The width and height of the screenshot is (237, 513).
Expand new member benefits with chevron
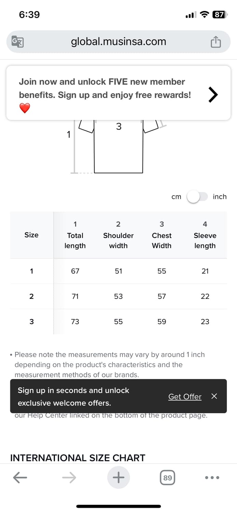(x=213, y=95)
